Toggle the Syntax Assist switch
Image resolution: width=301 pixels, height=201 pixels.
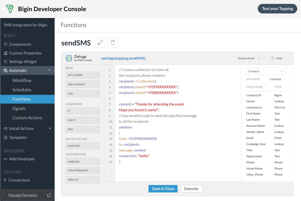point(262,58)
